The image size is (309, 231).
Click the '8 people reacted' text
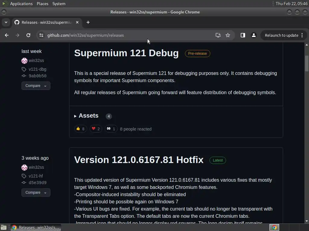tap(136, 129)
